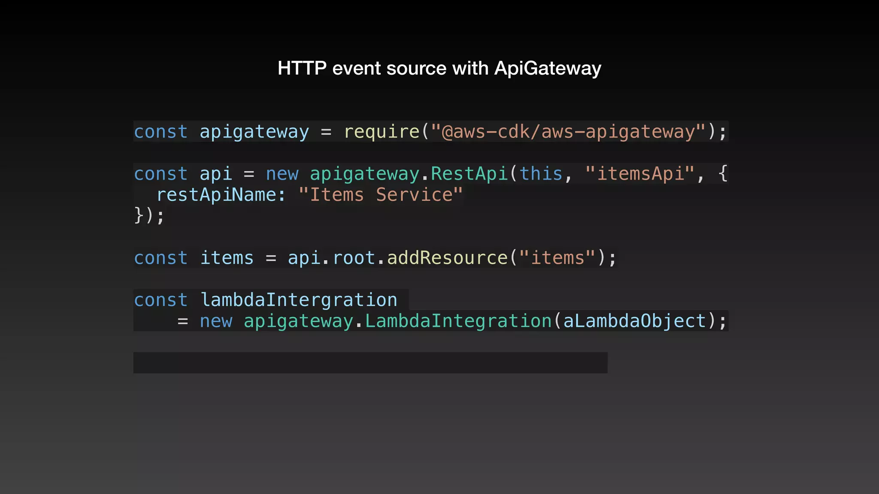
Task: Click the slide title 'HTTP event source with ApiGateway'
Action: [x=439, y=68]
